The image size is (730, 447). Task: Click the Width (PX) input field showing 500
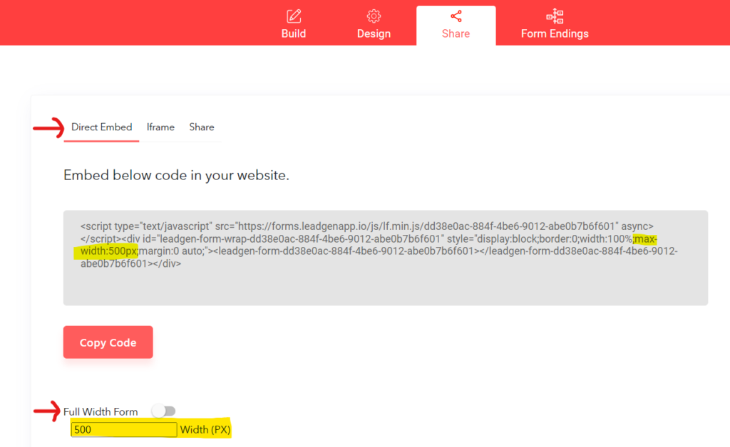click(x=124, y=429)
